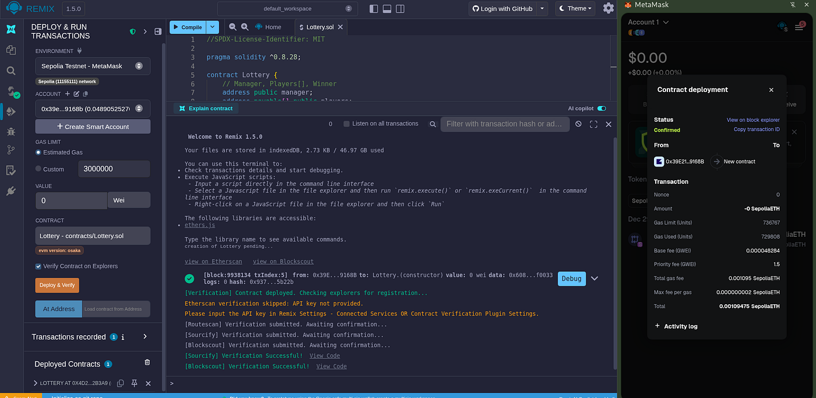Pin the Lottery deployed contract
This screenshot has width=816, height=398.
coord(134,383)
